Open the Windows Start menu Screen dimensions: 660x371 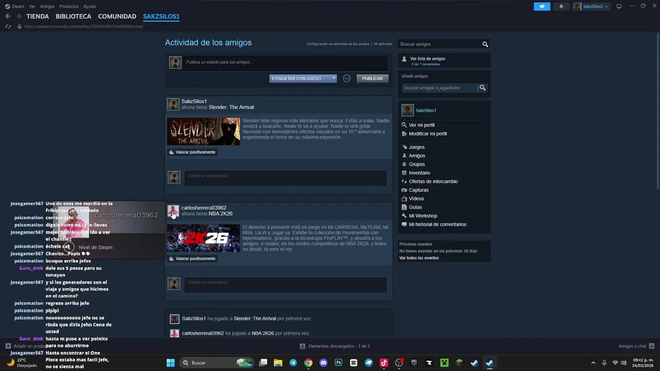tap(171, 363)
